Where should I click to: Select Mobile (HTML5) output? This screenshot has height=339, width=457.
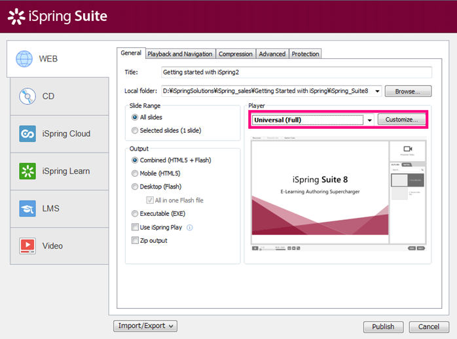pos(135,173)
